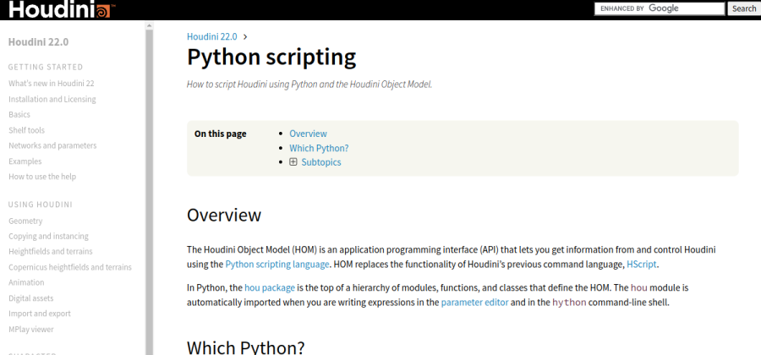Click the hython command-line shell code text

coord(569,302)
